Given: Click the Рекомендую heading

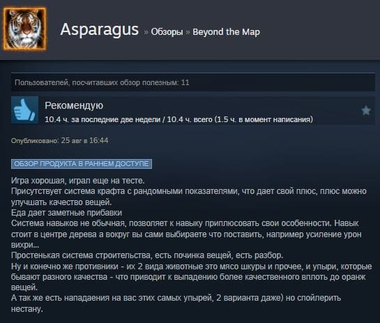Looking at the screenshot, I should tap(74, 105).
